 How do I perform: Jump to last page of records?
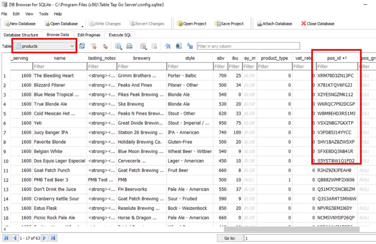53,238
